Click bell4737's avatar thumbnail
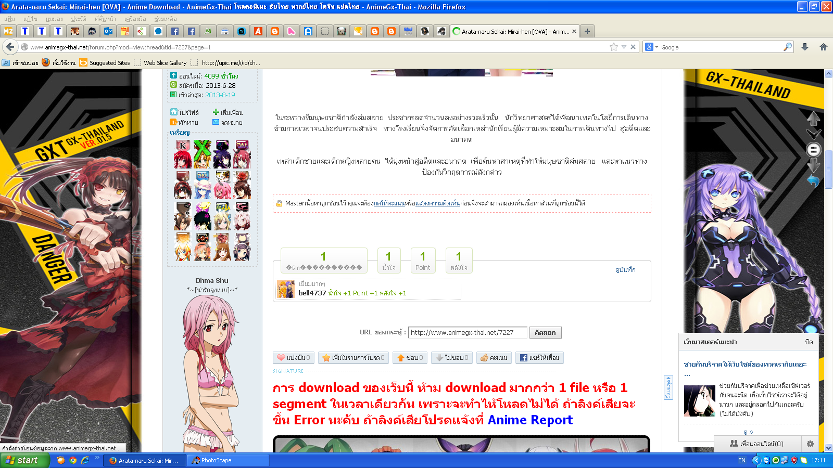This screenshot has width=833, height=468. [x=286, y=289]
